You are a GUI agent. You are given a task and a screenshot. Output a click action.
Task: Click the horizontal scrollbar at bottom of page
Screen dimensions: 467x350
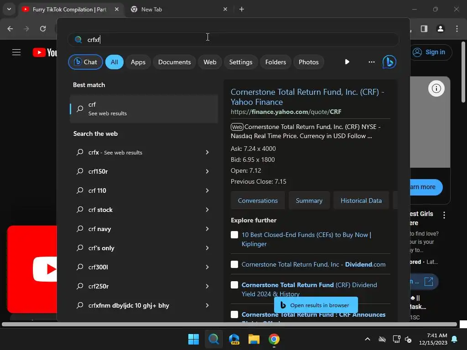pyautogui.click(x=229, y=324)
